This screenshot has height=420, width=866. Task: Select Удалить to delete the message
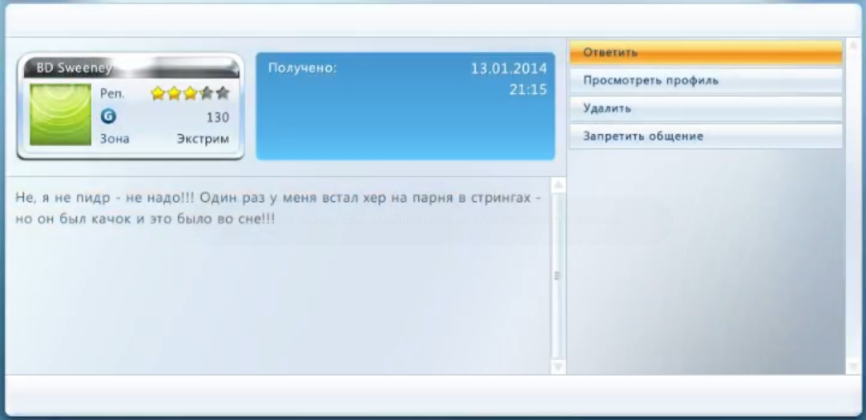pos(705,108)
